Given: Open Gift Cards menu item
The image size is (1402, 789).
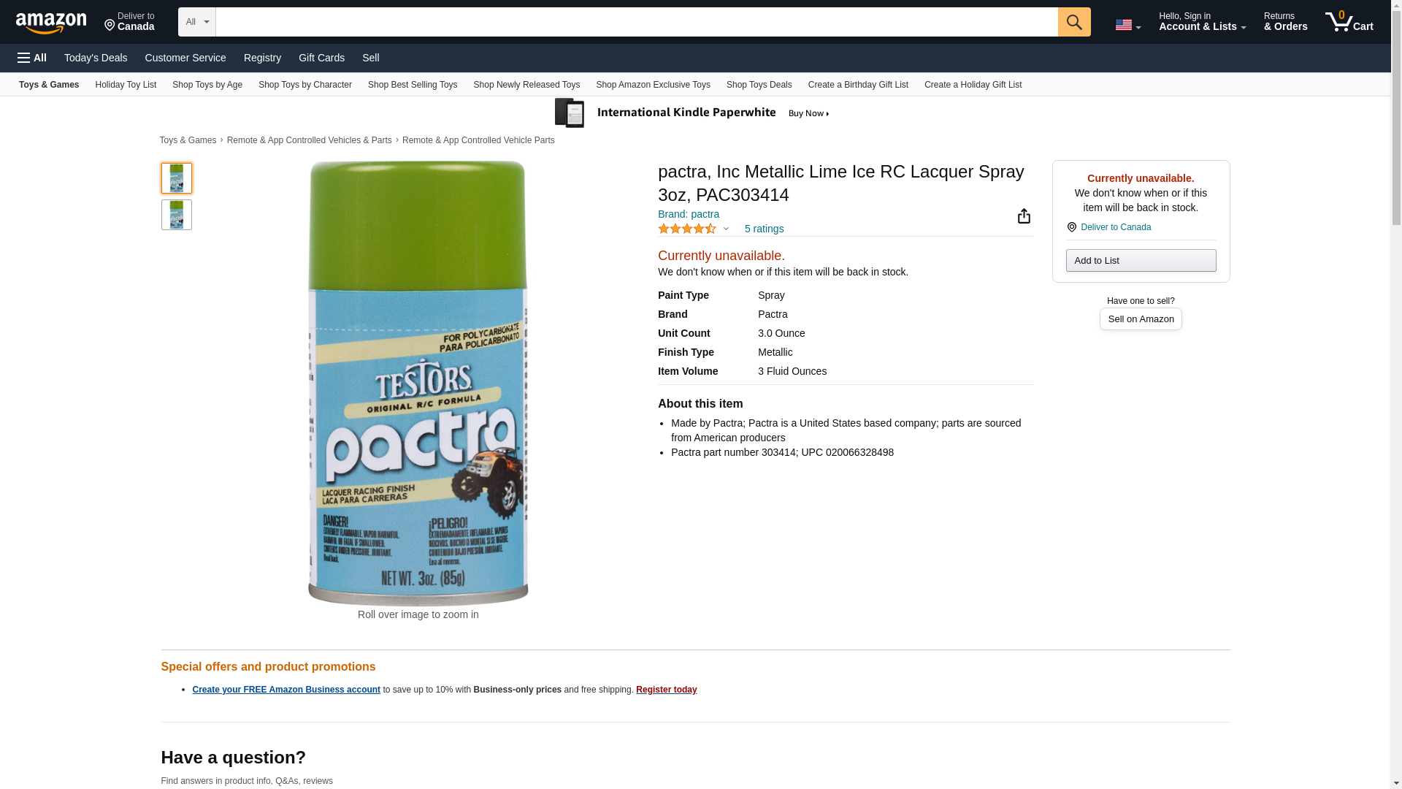Looking at the screenshot, I should tap(321, 58).
